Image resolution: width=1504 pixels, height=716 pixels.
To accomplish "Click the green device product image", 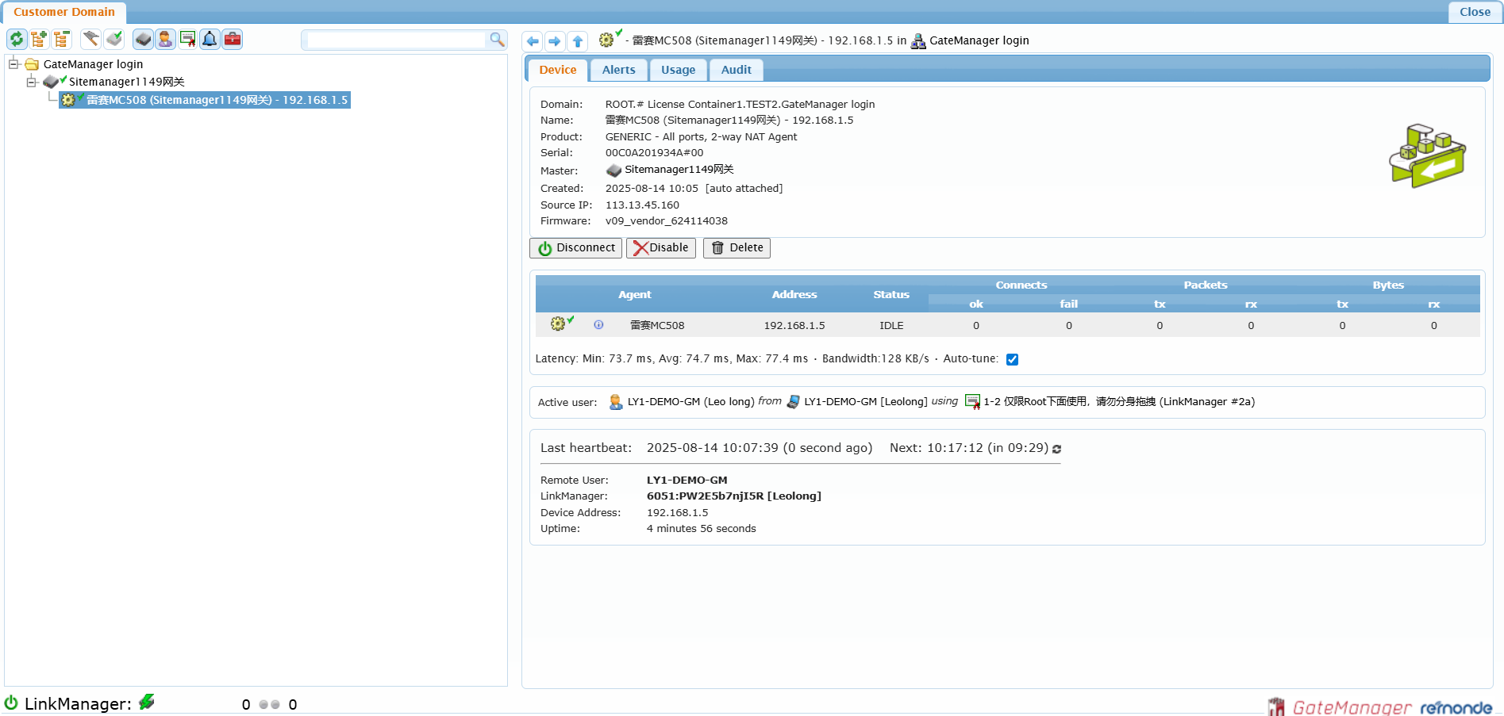I will click(1427, 155).
